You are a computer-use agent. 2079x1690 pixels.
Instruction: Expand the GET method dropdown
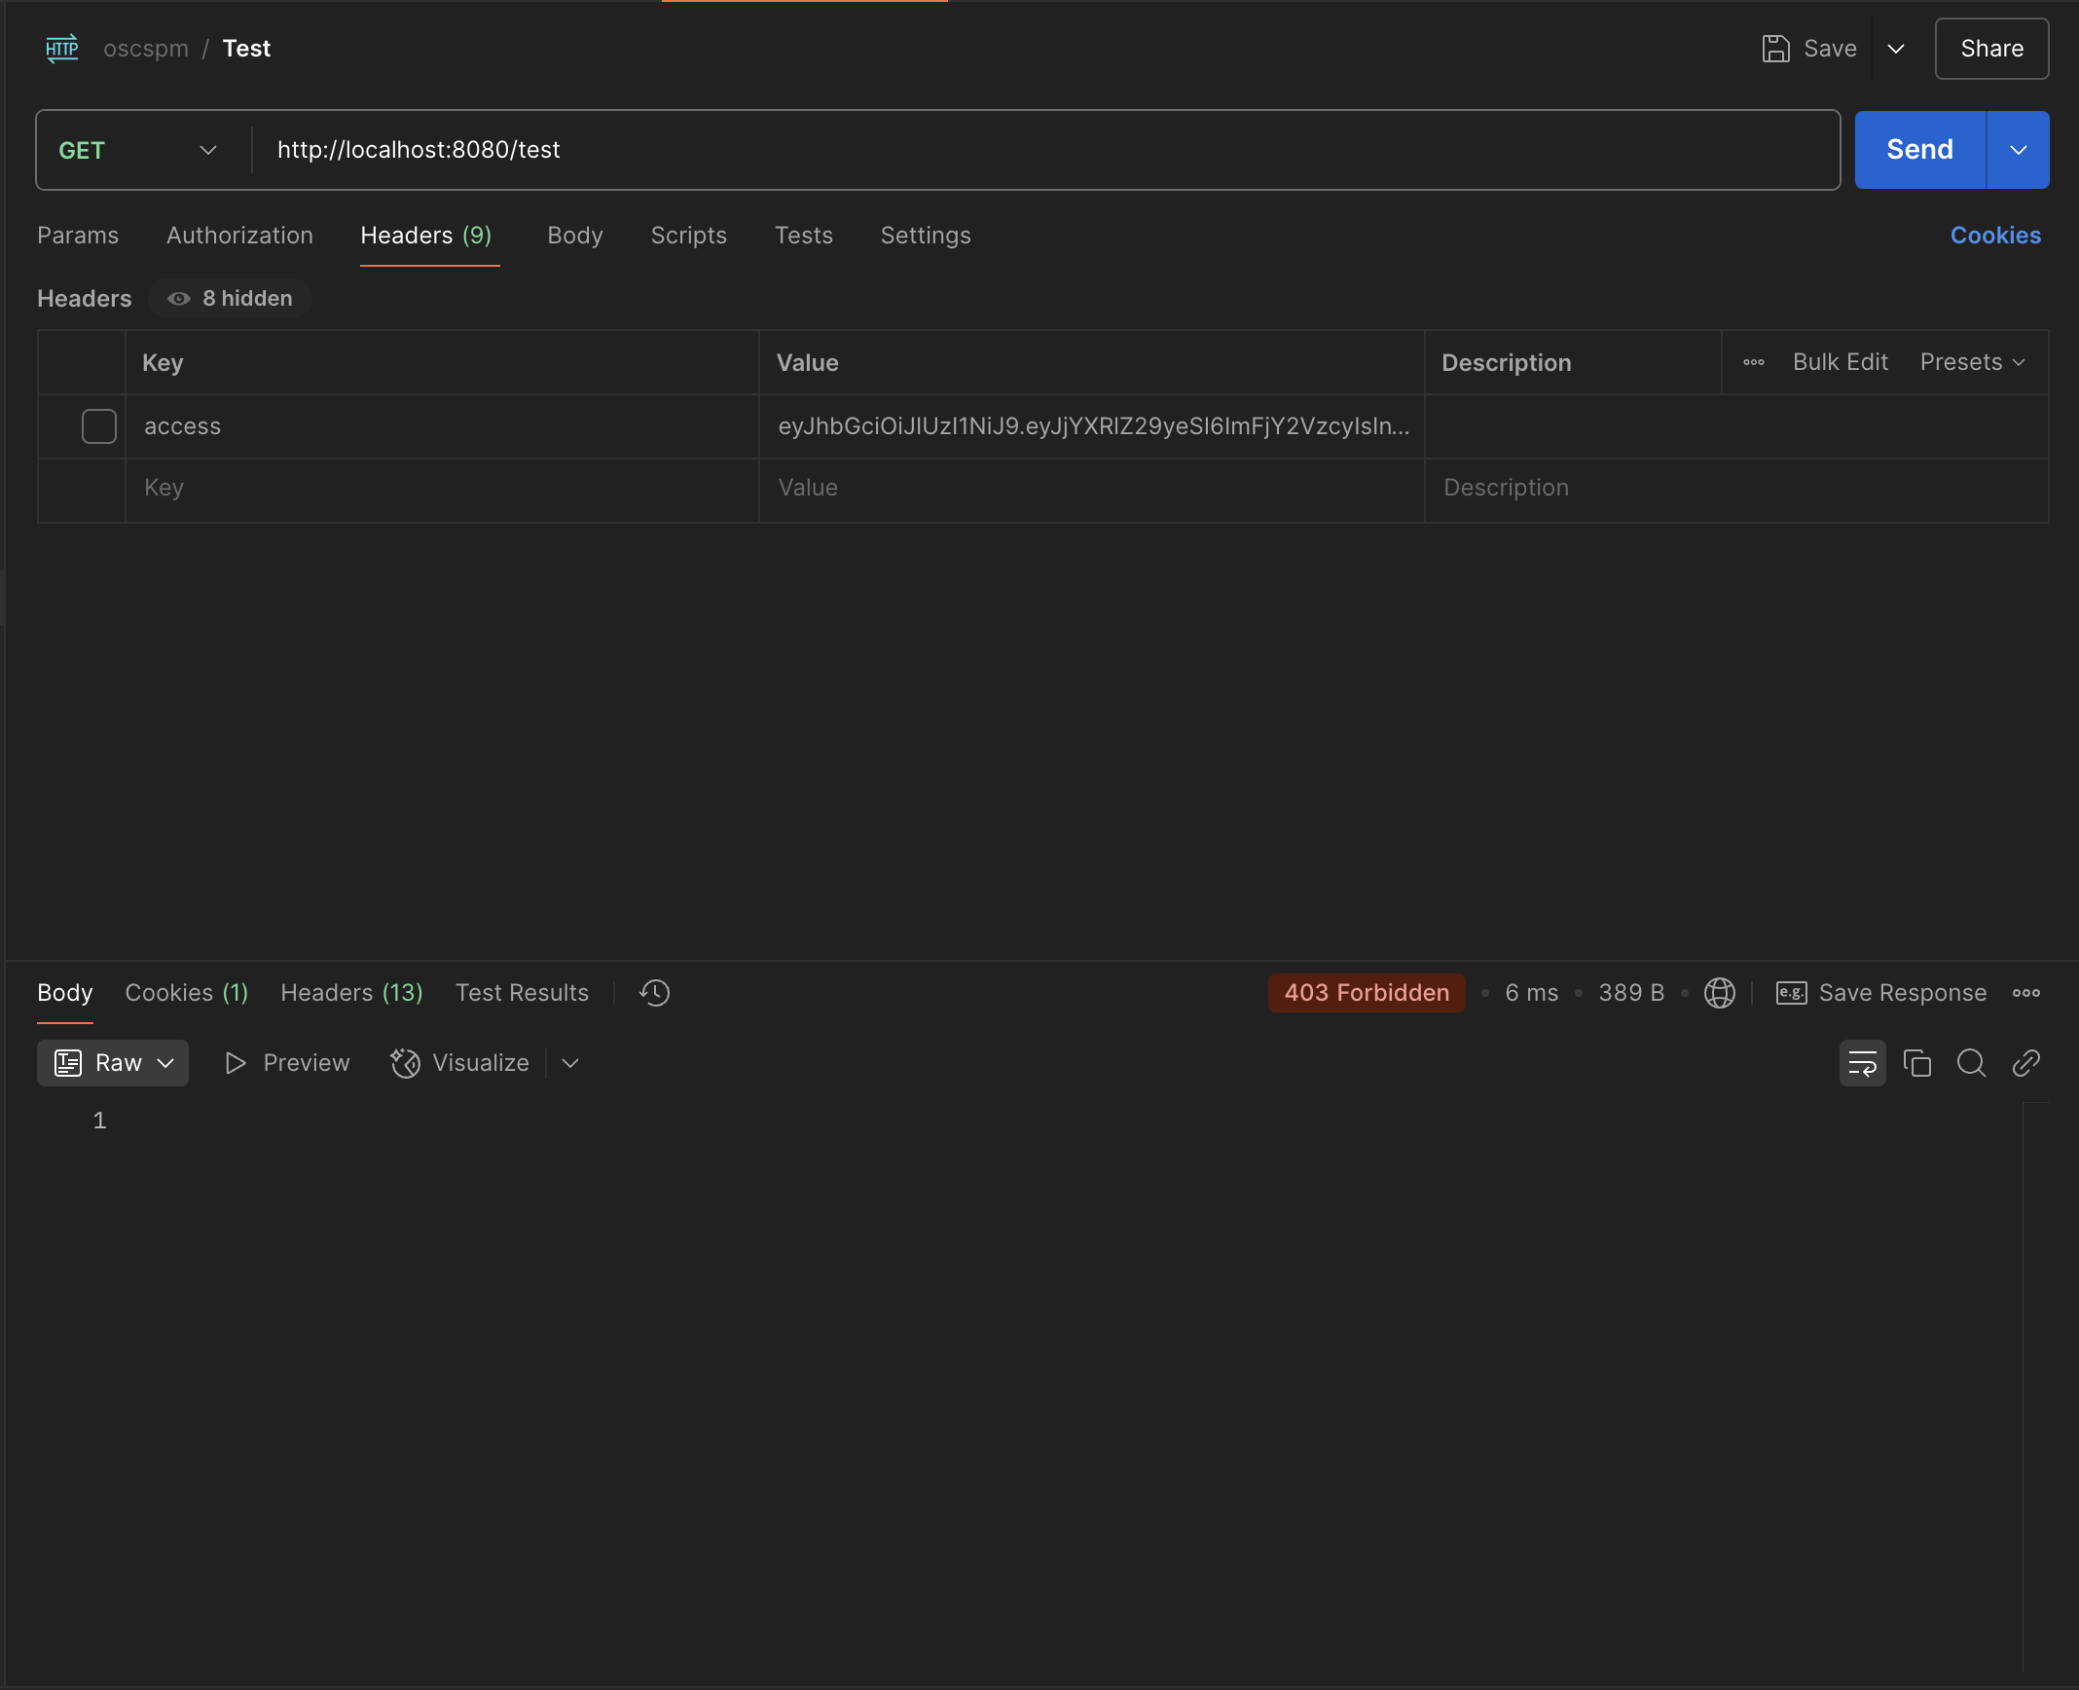point(138,150)
